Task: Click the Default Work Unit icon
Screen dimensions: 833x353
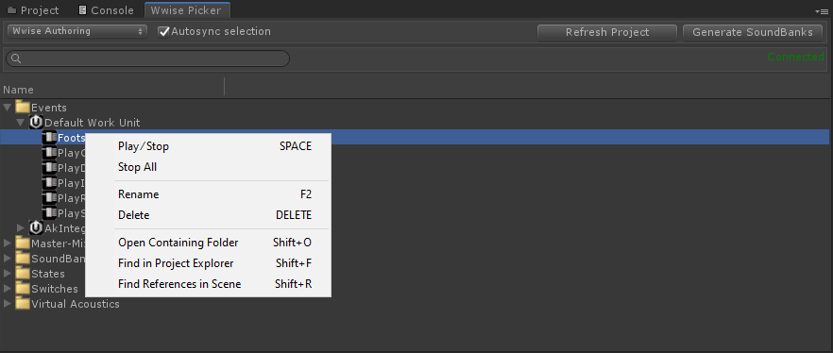Action: [x=36, y=123]
